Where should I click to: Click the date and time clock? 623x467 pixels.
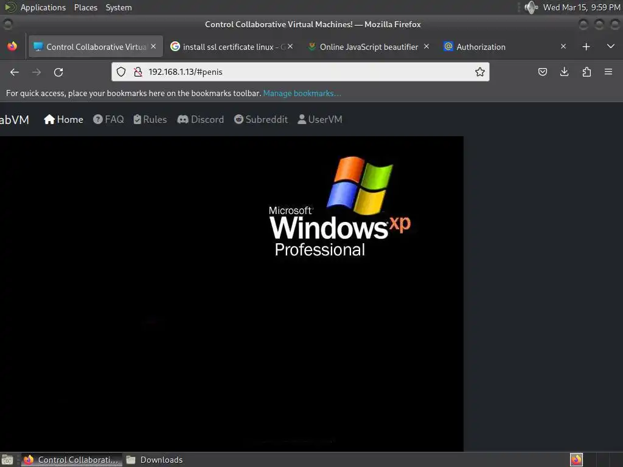581,7
